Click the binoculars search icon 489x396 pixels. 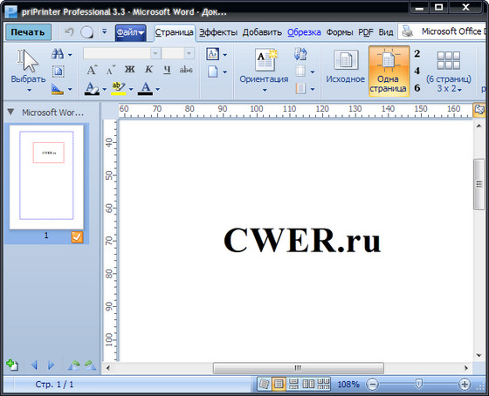pos(58,54)
